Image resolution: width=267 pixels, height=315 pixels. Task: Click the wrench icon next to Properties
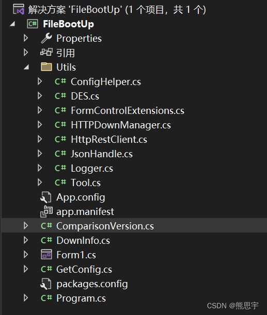point(46,38)
